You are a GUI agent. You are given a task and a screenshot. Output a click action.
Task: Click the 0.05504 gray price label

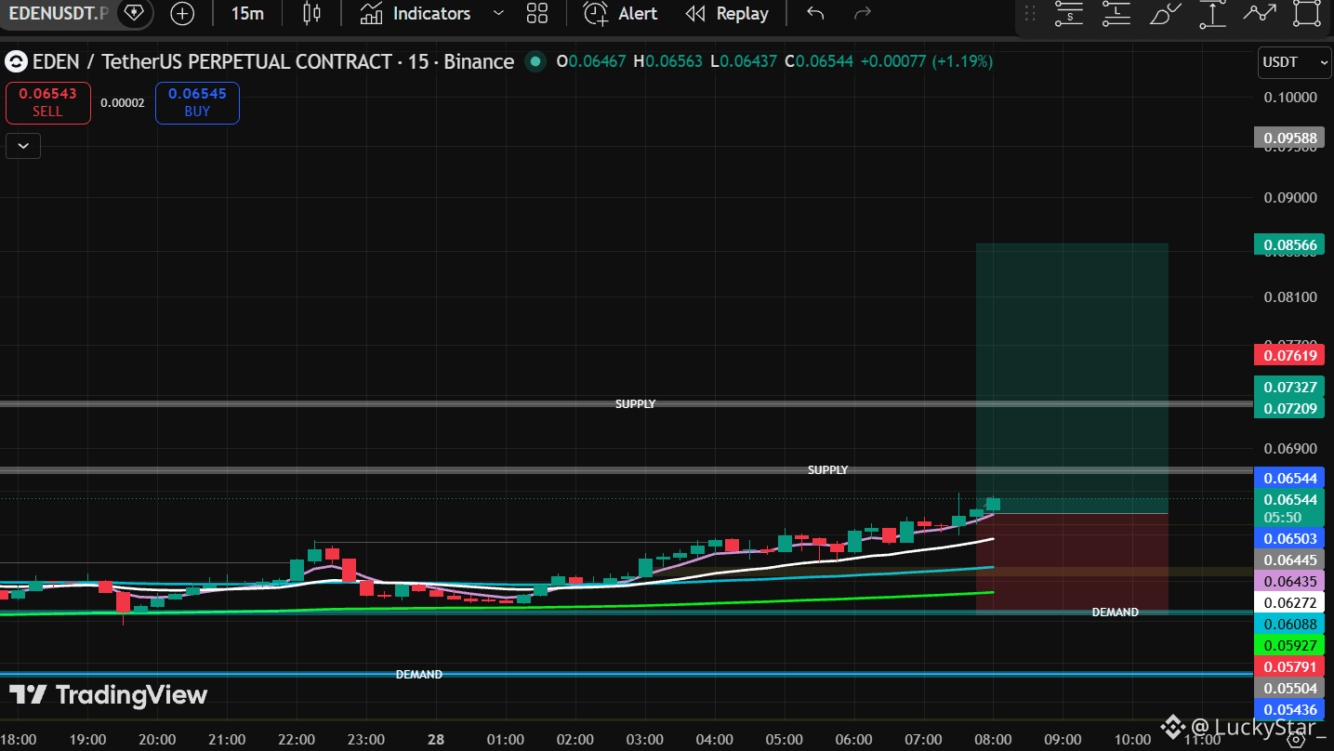[1288, 689]
